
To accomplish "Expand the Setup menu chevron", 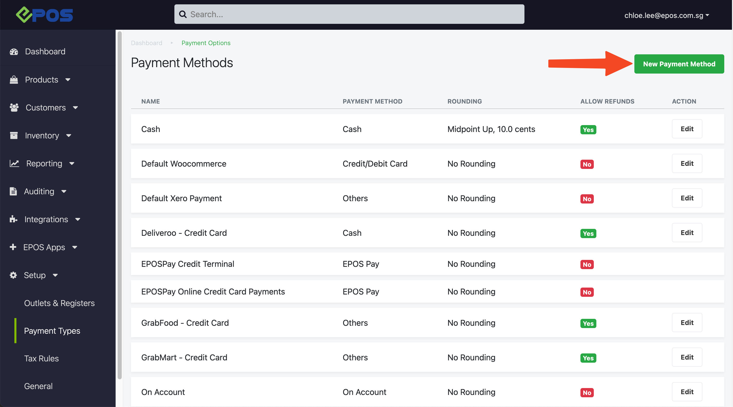I will (55, 275).
